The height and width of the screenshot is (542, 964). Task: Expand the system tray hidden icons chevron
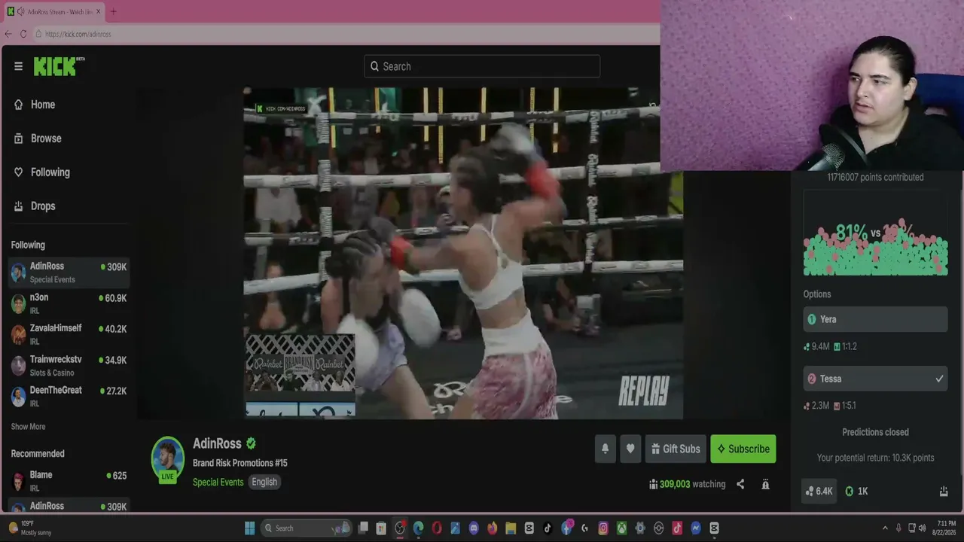(x=885, y=528)
